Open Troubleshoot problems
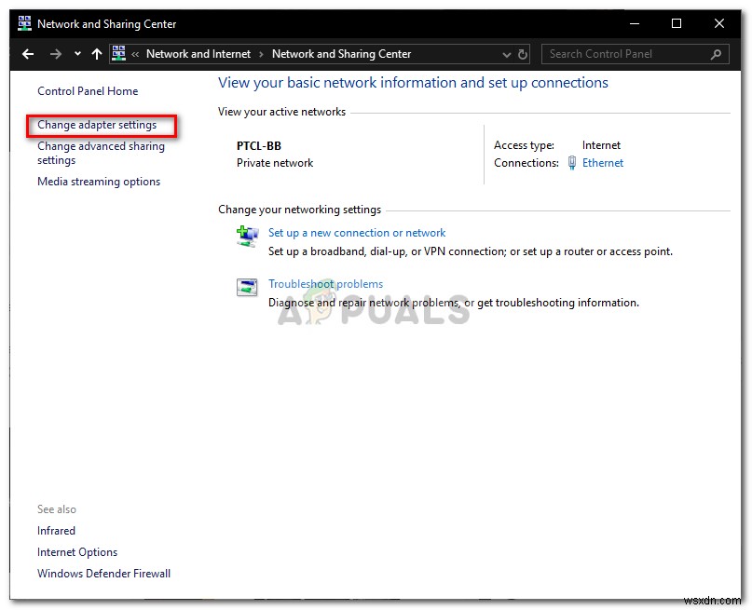Image resolution: width=752 pixels, height=610 pixels. click(x=325, y=284)
